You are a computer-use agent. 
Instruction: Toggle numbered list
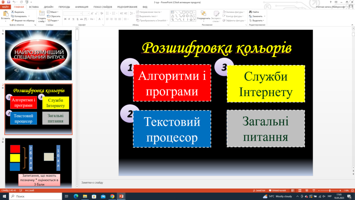click(x=114, y=13)
